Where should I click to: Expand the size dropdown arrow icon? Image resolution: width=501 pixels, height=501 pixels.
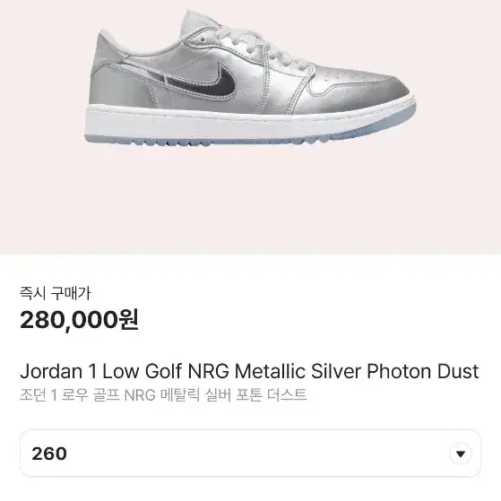tap(460, 453)
